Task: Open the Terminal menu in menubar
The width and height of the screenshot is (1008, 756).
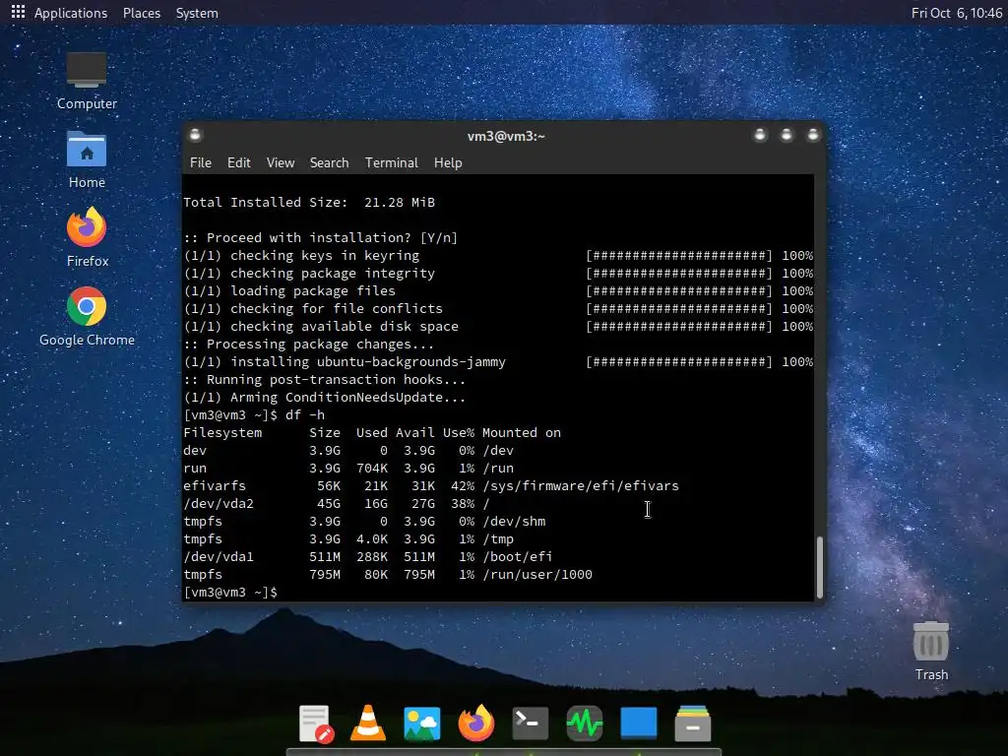Action: [392, 162]
